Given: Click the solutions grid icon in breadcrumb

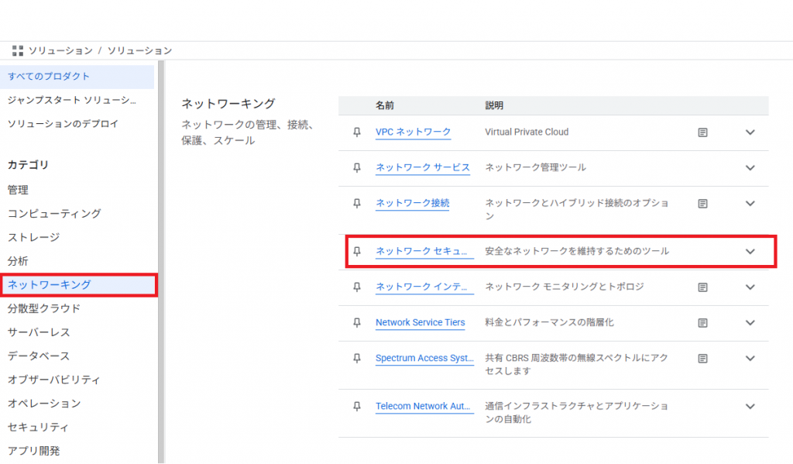Looking at the screenshot, I should pos(18,50).
